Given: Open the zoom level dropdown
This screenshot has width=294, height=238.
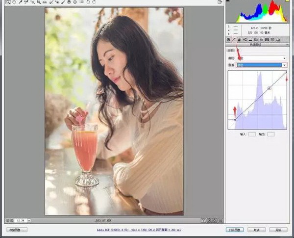Looking at the screenshot, I should pyautogui.click(x=28, y=220).
